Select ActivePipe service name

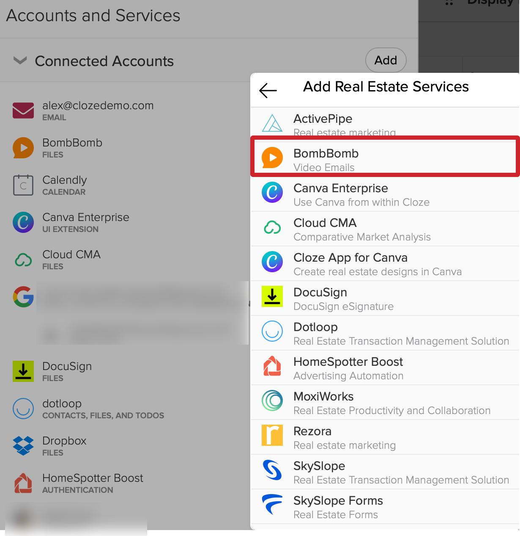click(x=323, y=119)
